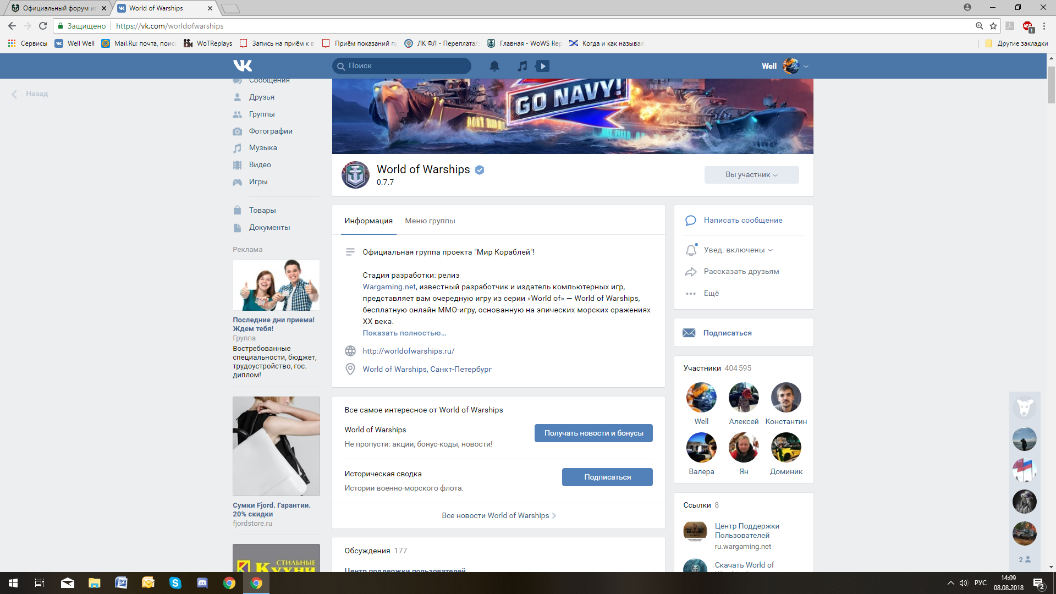
Task: Expand Увед. включены notifications dropdown
Action: (738, 250)
